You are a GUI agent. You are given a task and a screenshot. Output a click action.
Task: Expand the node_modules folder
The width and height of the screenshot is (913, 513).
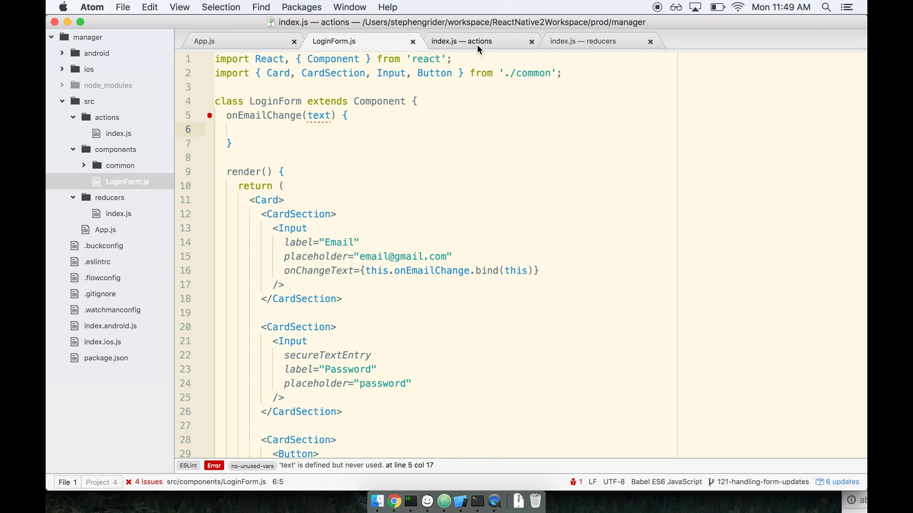[x=62, y=85]
